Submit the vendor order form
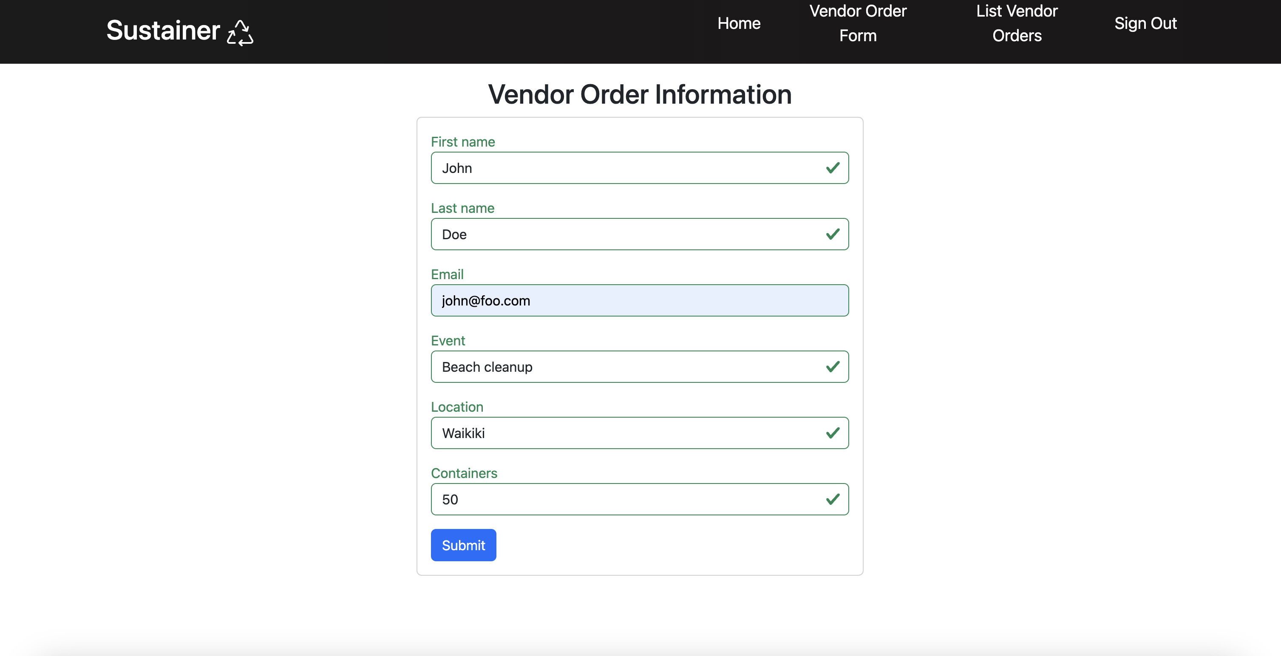This screenshot has width=1281, height=656. 463,545
